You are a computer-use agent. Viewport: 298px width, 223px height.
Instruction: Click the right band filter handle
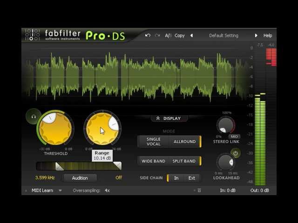pos(118,166)
